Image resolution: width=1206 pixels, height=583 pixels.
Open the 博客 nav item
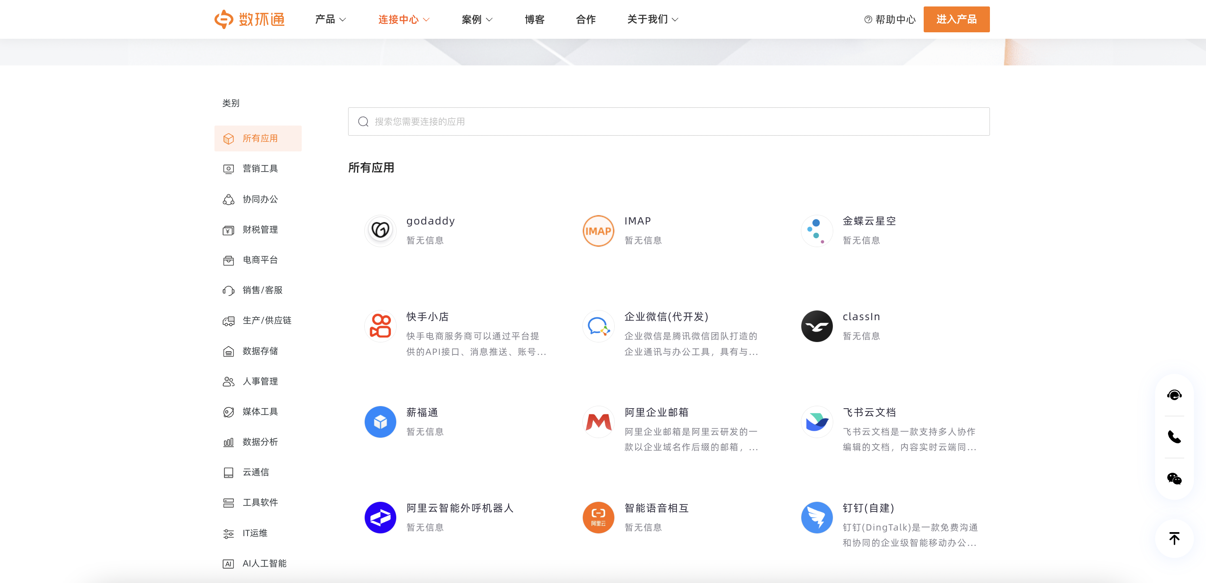tap(534, 19)
